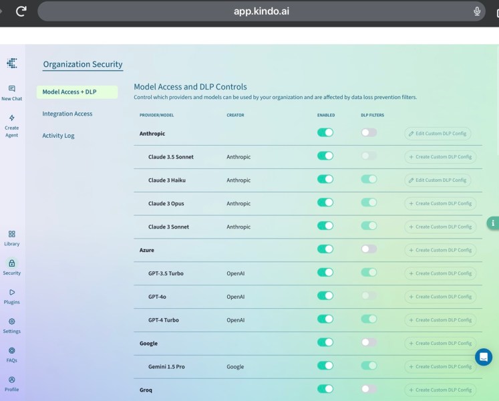Toggle GPT-3.5 Turbo enabled switch

tap(325, 272)
